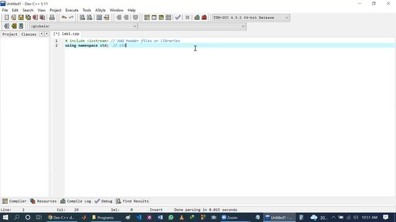Screen dimensions: 396x222
Task: Click the Insert icon on second toolbar
Action: [x=7, y=26]
